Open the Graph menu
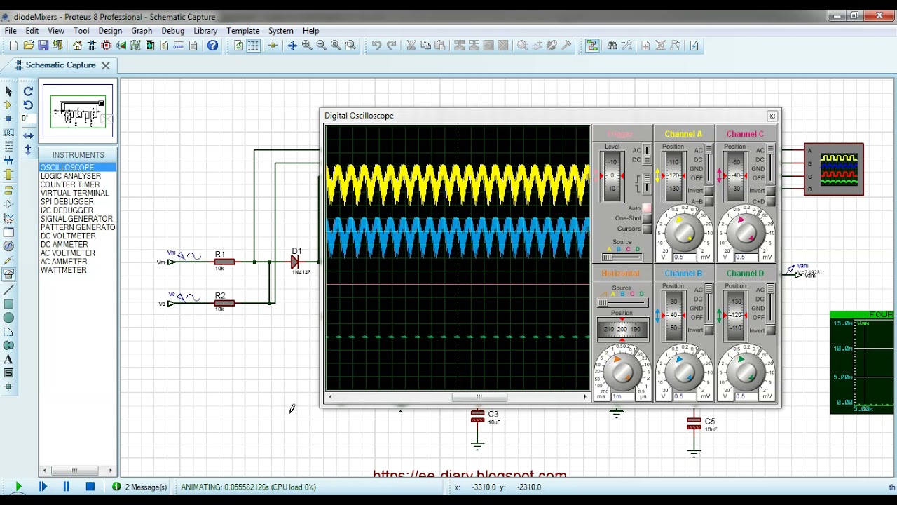This screenshot has width=897, height=505. click(142, 31)
